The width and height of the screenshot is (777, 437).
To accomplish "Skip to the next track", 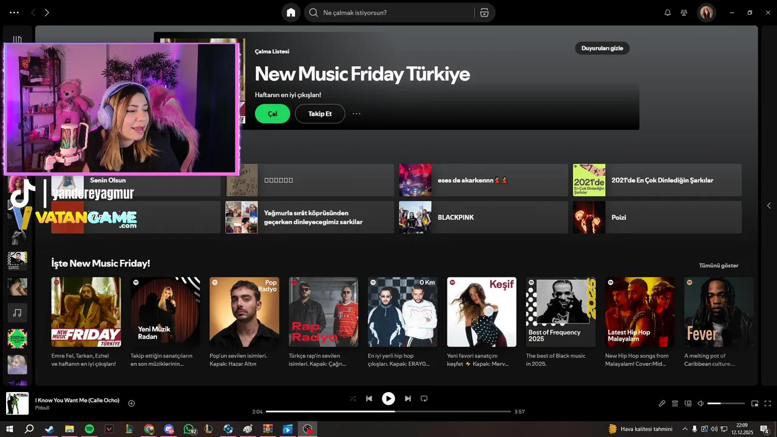I will (x=408, y=398).
